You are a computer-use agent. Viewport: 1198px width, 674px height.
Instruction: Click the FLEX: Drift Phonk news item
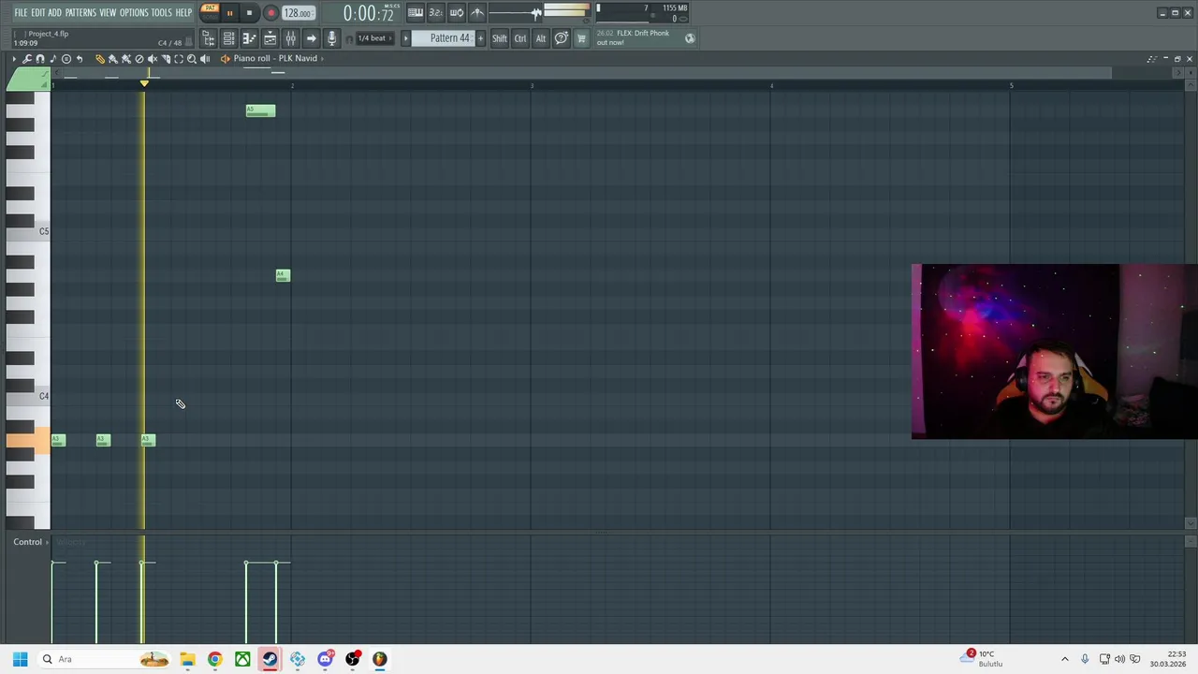(635, 37)
